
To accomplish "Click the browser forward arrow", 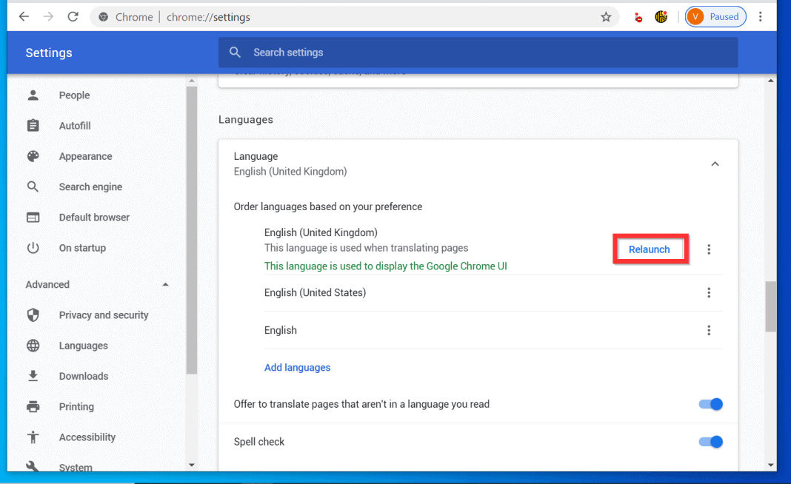I will click(x=48, y=16).
